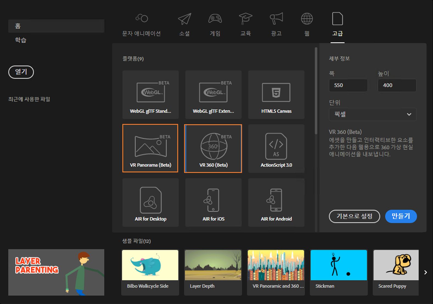Screen dimensions: 433x304
Task: Click the 기본으로 설정 button
Action: [x=354, y=216]
